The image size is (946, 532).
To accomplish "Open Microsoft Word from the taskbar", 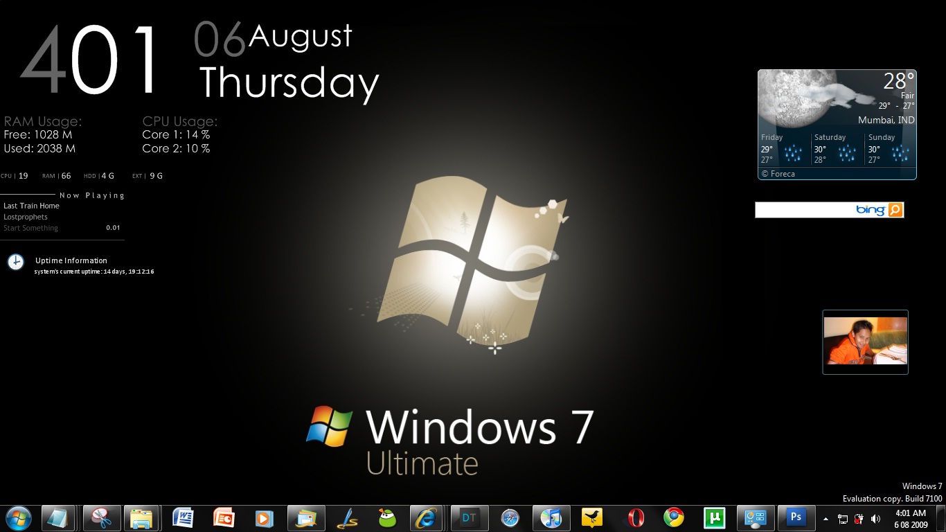I will (184, 518).
